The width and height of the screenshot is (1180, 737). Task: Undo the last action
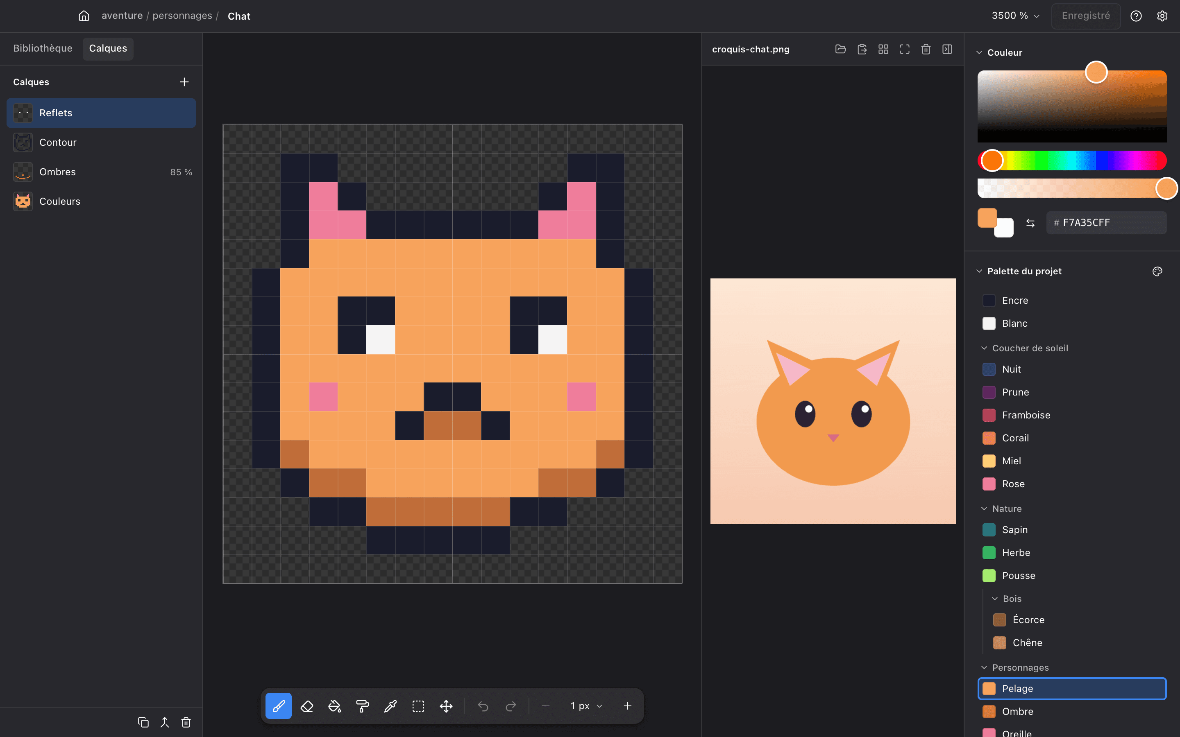[483, 706]
